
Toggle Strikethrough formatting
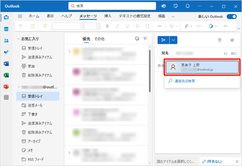pyautogui.click(x=137, y=26)
